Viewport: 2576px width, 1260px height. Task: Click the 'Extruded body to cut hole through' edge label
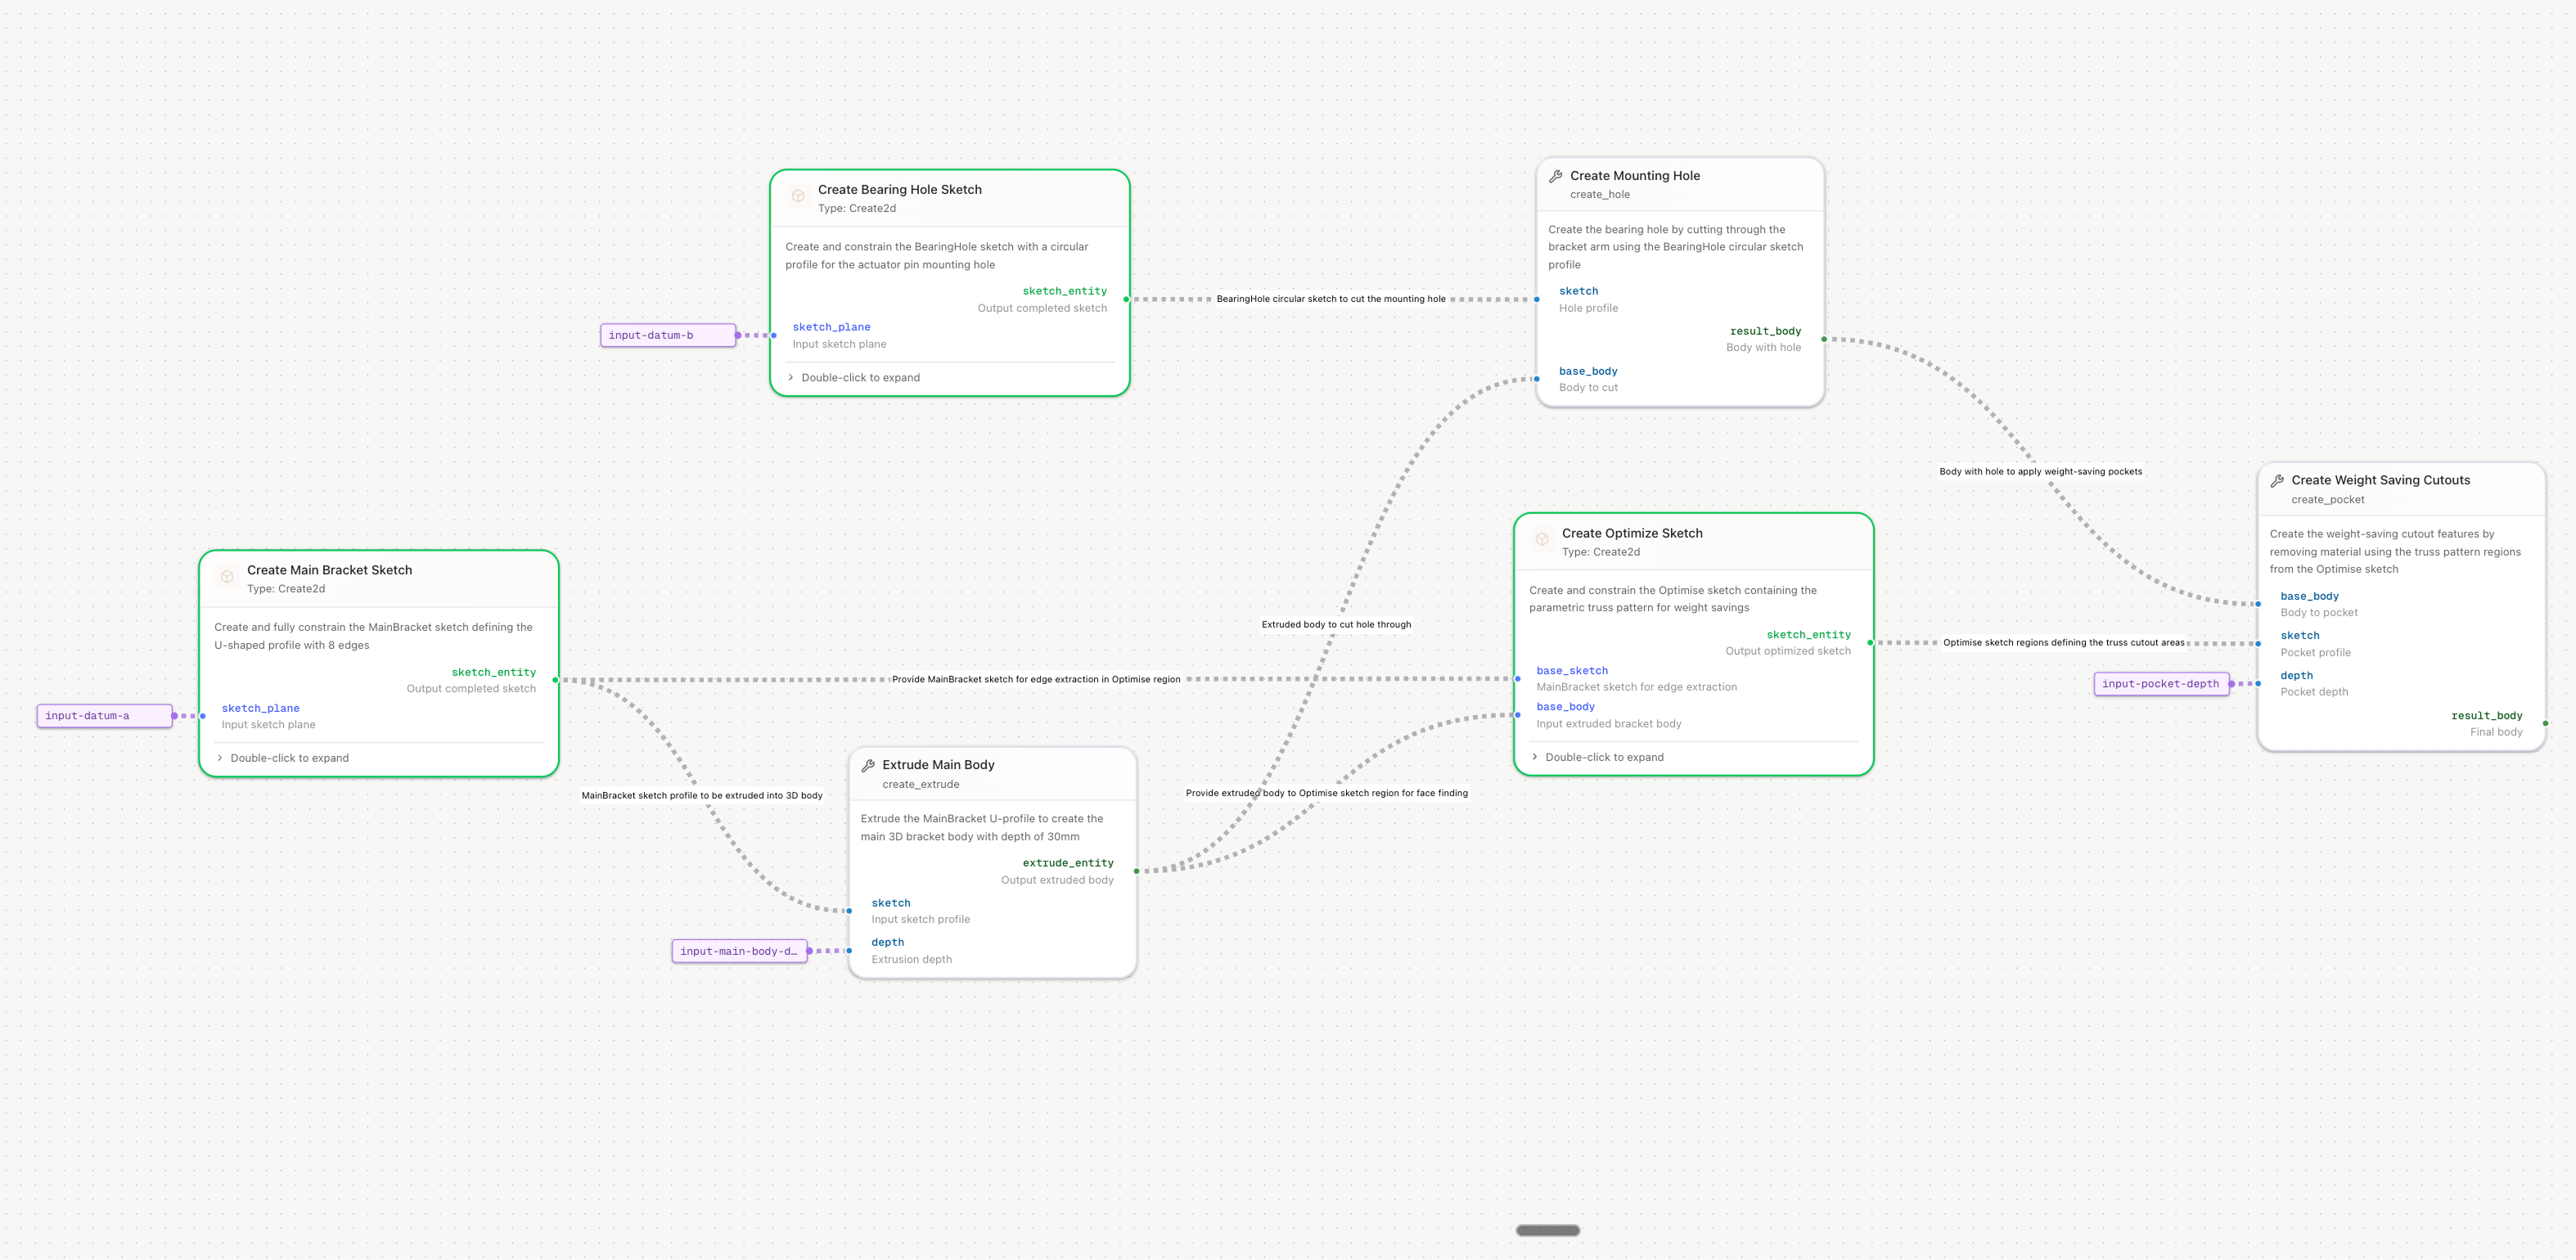(x=1336, y=625)
